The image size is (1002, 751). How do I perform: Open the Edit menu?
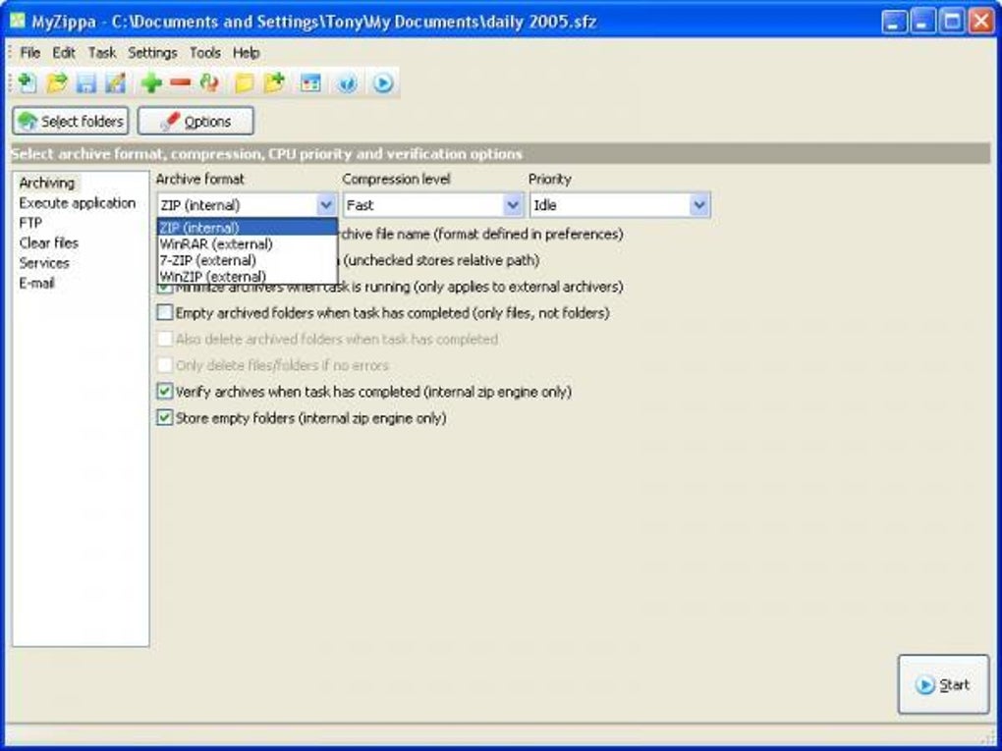tap(64, 53)
